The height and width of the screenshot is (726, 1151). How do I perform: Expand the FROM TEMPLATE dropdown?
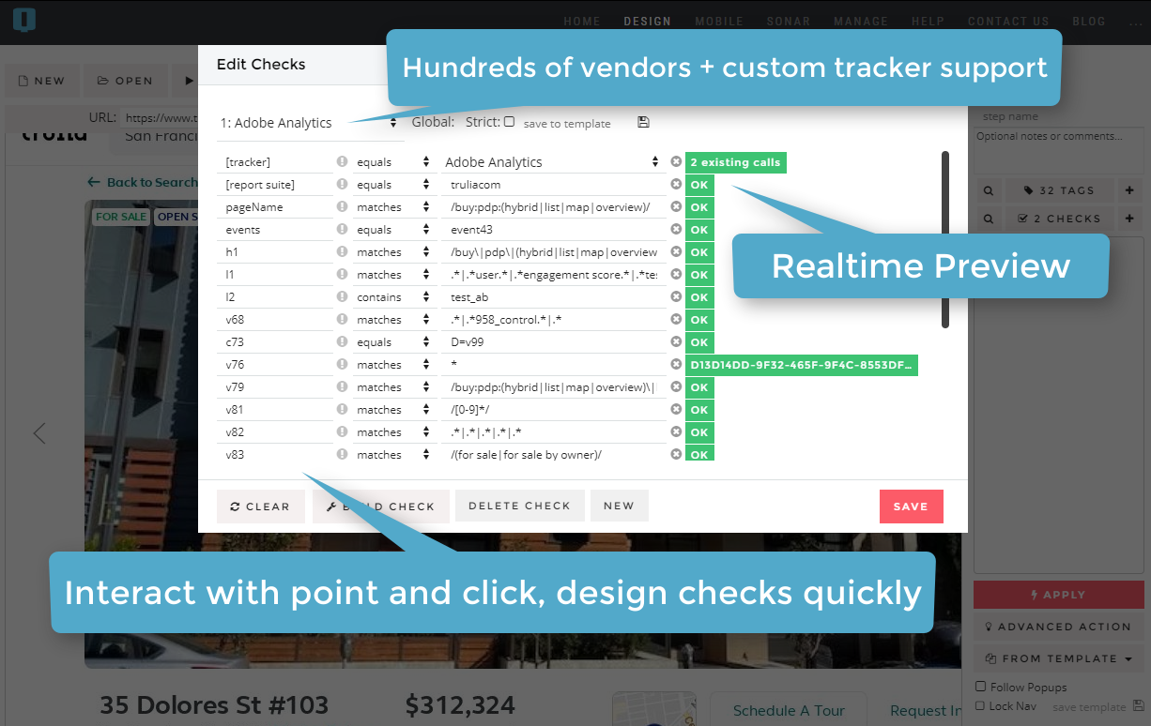(x=1058, y=658)
